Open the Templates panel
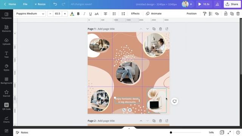 tap(6, 16)
